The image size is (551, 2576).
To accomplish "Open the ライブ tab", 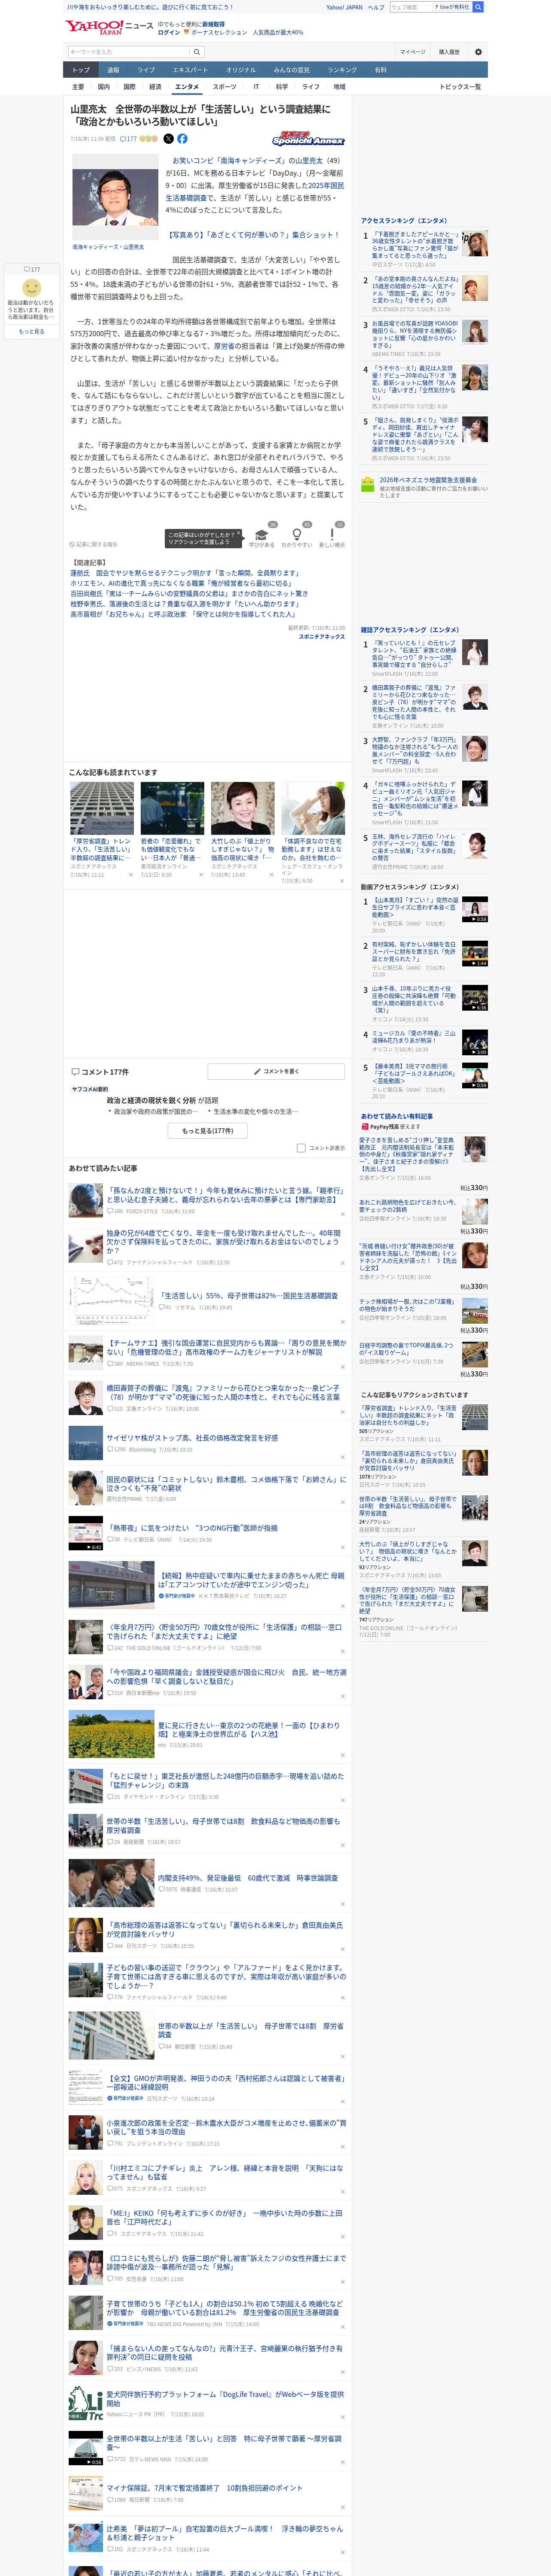I will pos(146,70).
